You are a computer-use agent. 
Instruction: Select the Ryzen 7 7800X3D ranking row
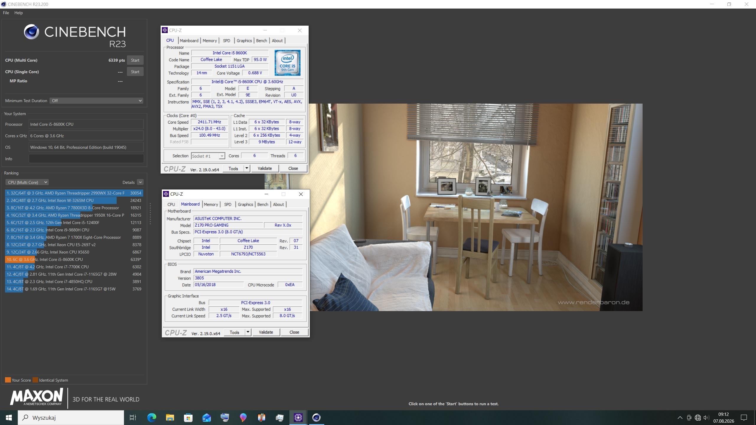(x=74, y=208)
